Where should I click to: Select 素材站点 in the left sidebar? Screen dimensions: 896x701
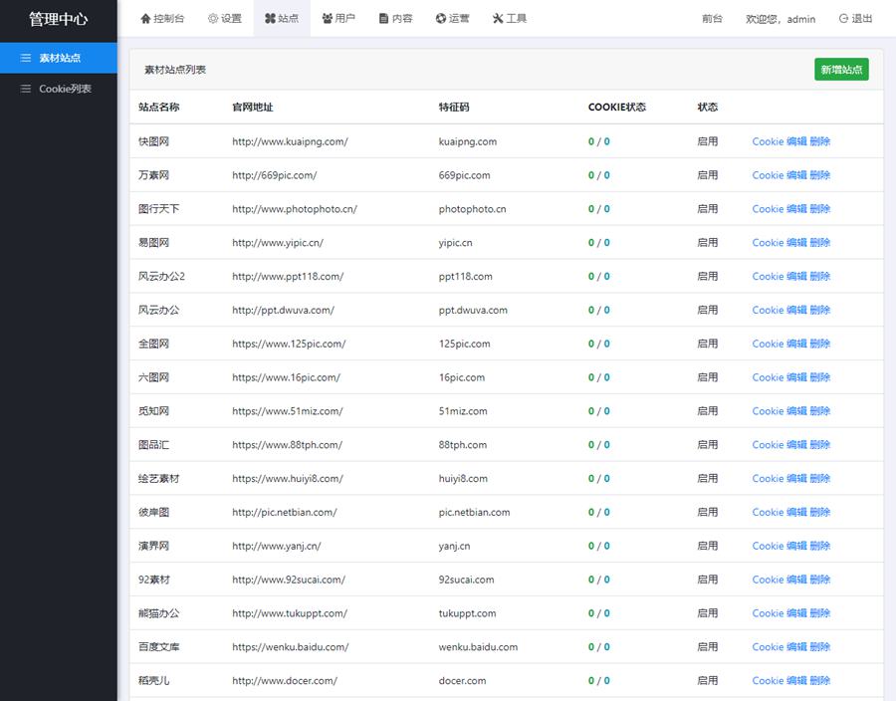point(60,58)
